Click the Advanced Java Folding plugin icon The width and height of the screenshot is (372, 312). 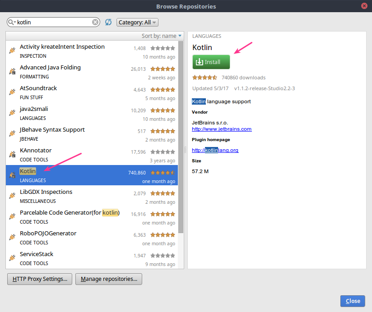[x=12, y=72]
